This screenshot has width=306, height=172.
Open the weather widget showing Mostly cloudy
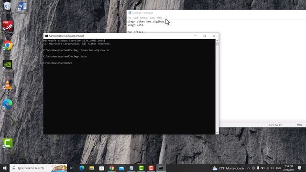click(229, 168)
